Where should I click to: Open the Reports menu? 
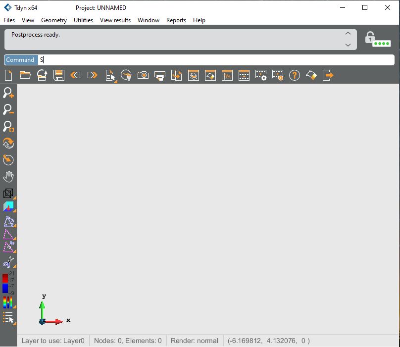[x=176, y=20]
